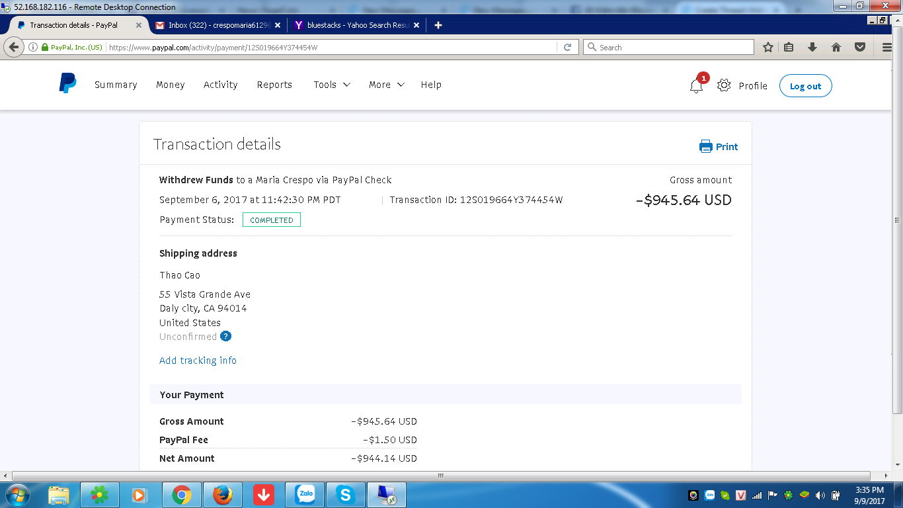Open the Windows Start menu orb

pos(17,495)
